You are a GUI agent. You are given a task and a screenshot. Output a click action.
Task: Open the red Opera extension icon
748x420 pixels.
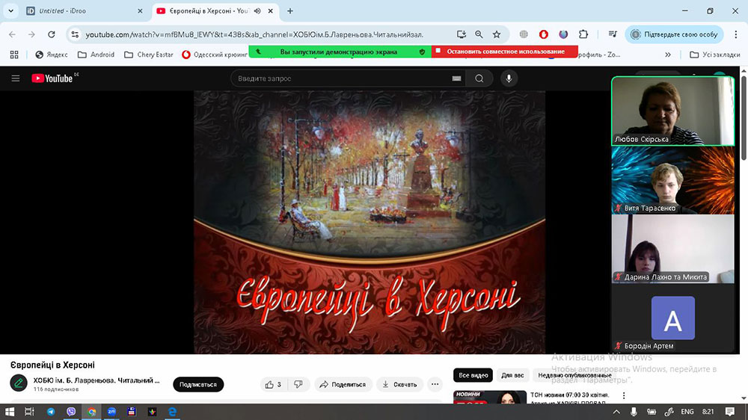(543, 34)
